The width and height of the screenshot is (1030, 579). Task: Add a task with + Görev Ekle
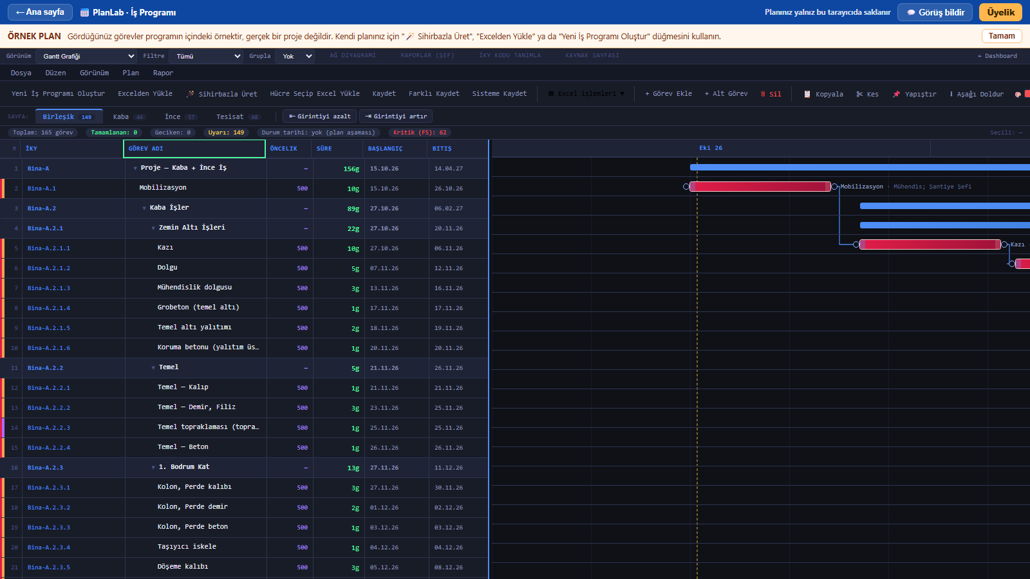click(668, 94)
